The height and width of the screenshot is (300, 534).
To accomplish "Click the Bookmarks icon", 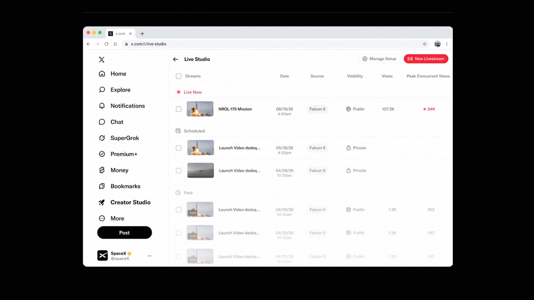I will (102, 186).
